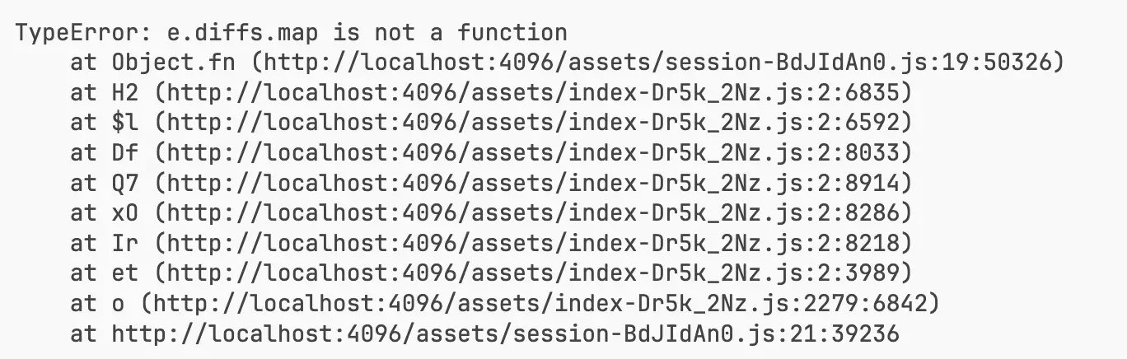Open the index-Dr5k_2Nz.js:2:8914 source link
Viewport: 1127px width, 359px height.
click(533, 182)
